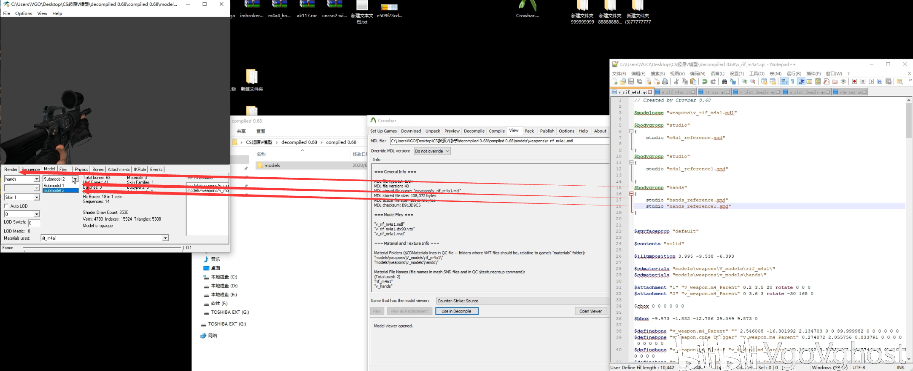Image resolution: width=913 pixels, height=371 pixels.
Task: Click Playback macro icon in Notepad++
Action: click(x=871, y=82)
